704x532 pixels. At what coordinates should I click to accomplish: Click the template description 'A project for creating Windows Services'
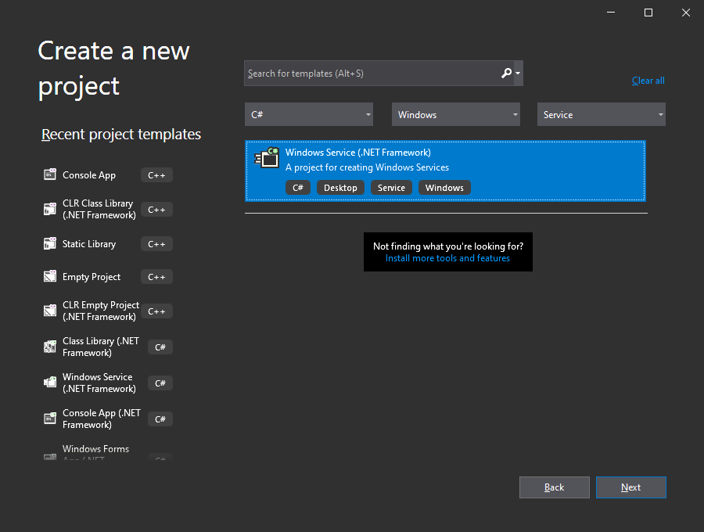(368, 167)
